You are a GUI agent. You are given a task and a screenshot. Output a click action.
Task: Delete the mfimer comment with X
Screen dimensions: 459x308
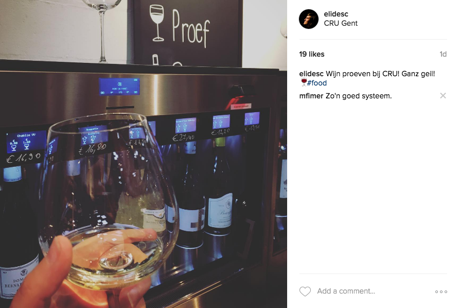click(443, 95)
